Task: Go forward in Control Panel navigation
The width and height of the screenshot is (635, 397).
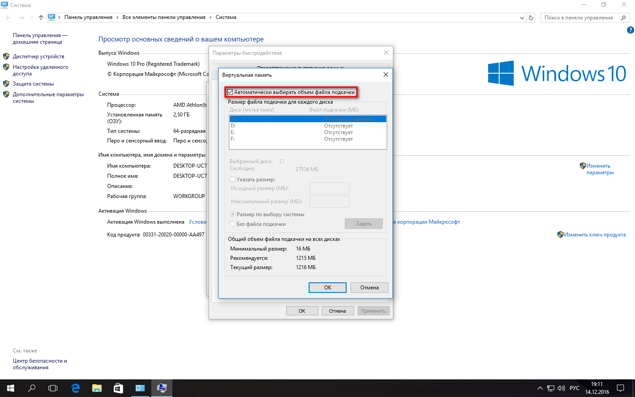Action: [x=22, y=18]
